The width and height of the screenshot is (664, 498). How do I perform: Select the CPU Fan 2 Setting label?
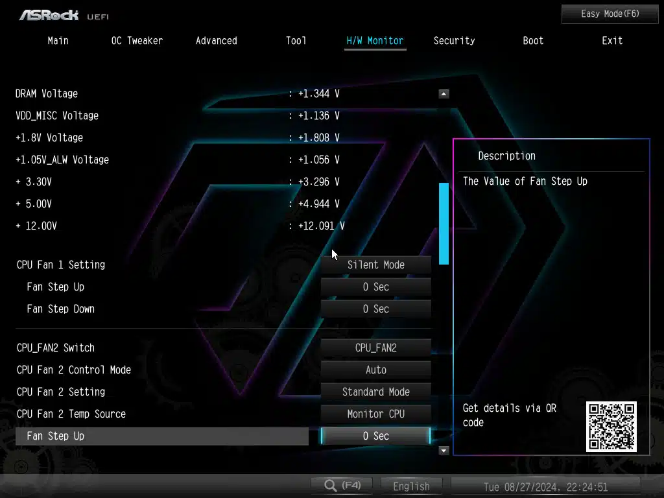60,392
